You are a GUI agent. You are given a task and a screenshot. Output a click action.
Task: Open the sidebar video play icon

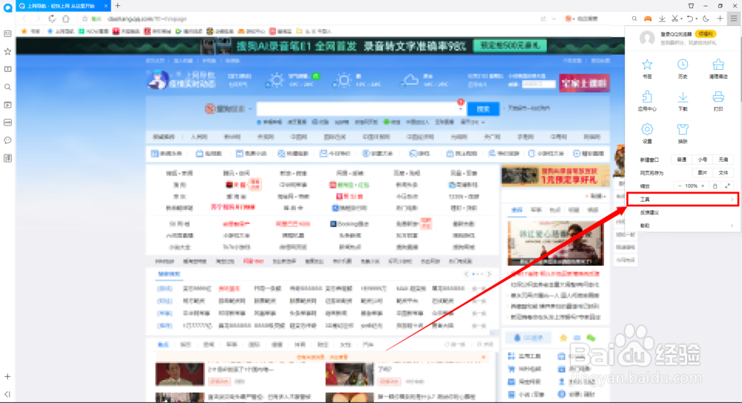pyautogui.click(x=7, y=105)
